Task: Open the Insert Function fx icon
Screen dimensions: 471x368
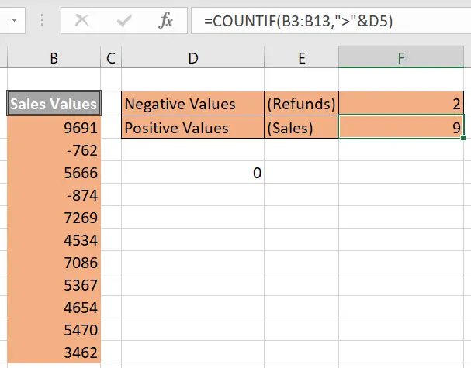Action: (166, 21)
